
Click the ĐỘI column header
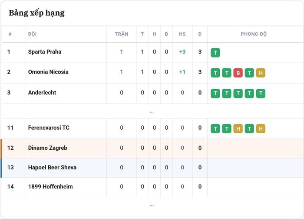(33, 34)
